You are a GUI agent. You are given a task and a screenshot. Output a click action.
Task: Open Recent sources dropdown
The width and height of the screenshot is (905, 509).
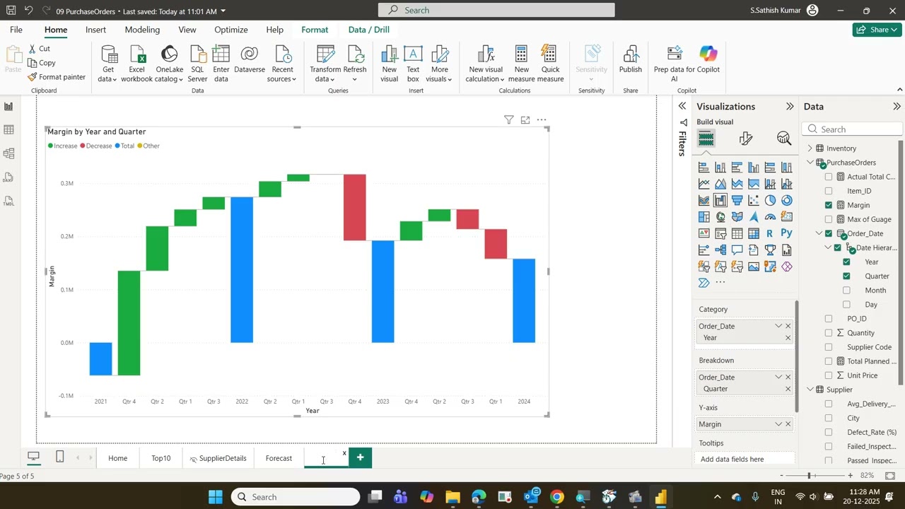282,64
